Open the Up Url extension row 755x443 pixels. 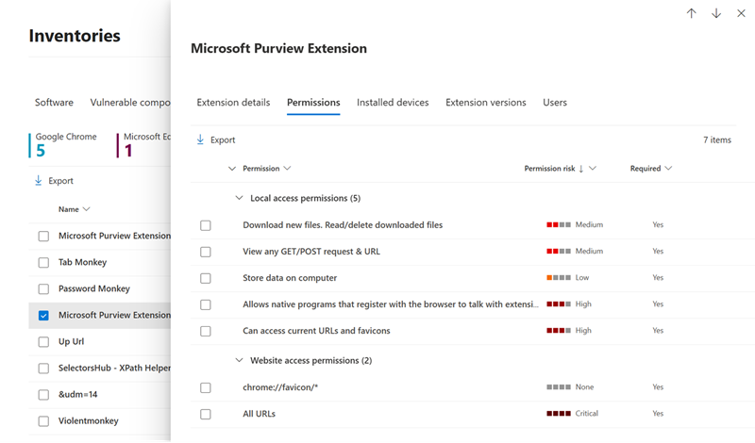(x=100, y=342)
